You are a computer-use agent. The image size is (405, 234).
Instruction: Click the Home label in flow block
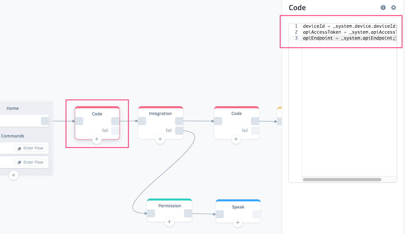pos(13,108)
